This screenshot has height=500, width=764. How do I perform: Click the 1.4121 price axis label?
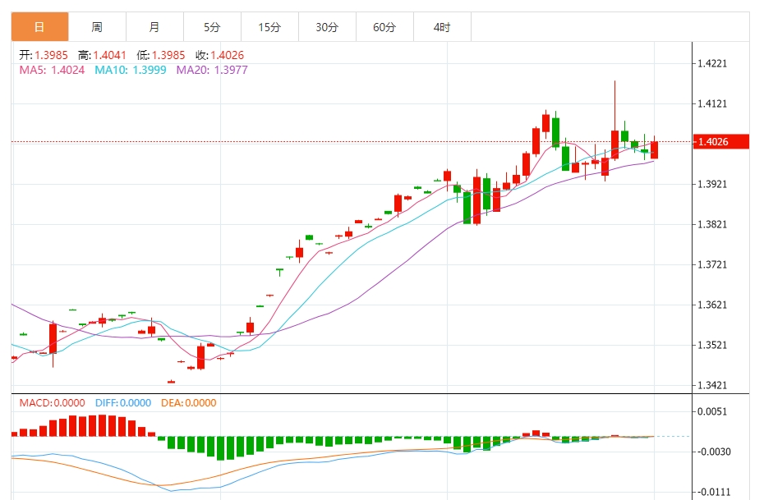pyautogui.click(x=712, y=103)
